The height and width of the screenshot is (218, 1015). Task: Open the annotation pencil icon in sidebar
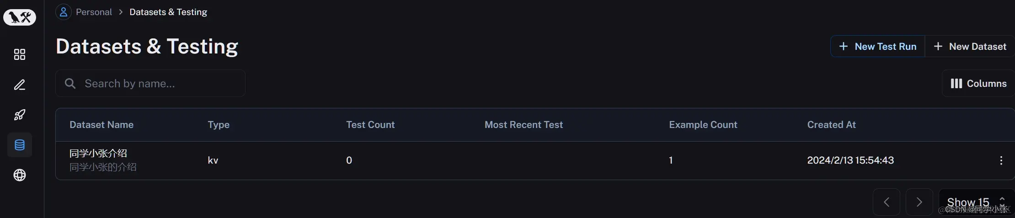[x=20, y=85]
